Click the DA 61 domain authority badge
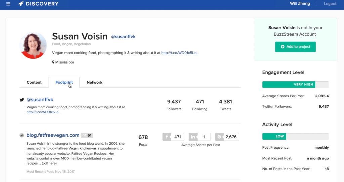Screen dimensions: 344x182 [87, 135]
